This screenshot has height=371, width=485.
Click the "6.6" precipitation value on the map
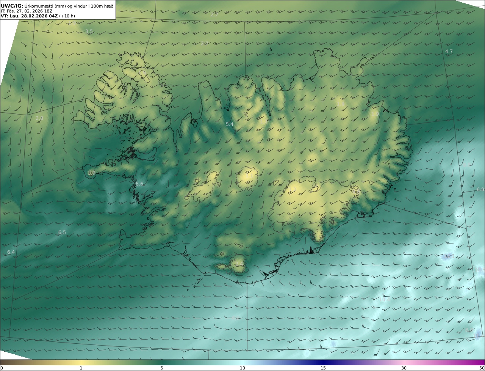click(x=139, y=184)
